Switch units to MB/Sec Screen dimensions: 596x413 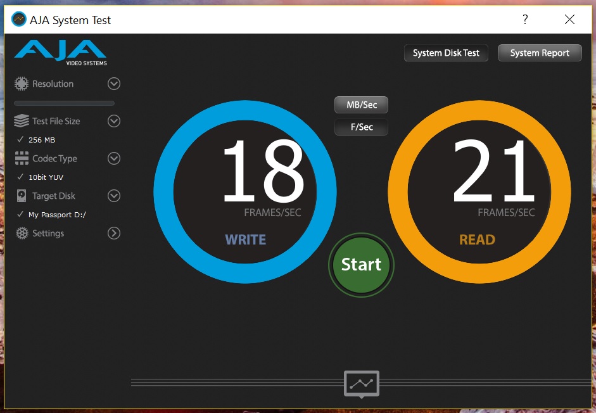[361, 105]
